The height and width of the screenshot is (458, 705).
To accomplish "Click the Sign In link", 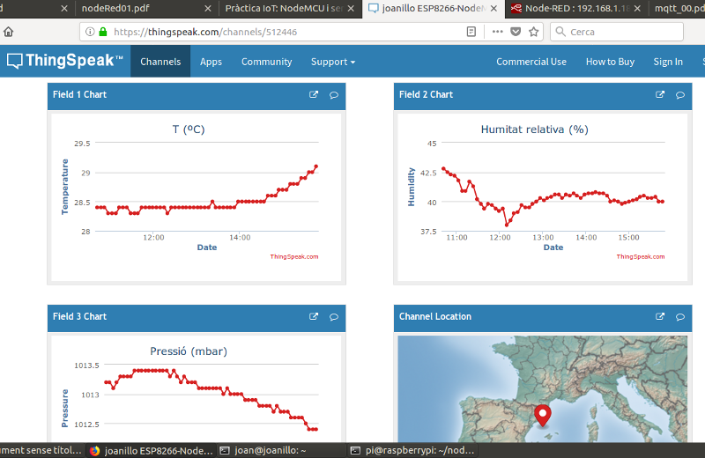I will (x=668, y=62).
